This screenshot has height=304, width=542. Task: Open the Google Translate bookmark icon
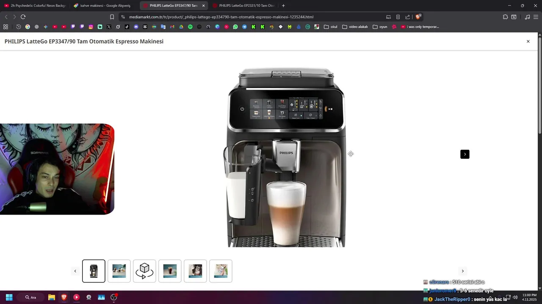pyautogui.click(x=163, y=27)
